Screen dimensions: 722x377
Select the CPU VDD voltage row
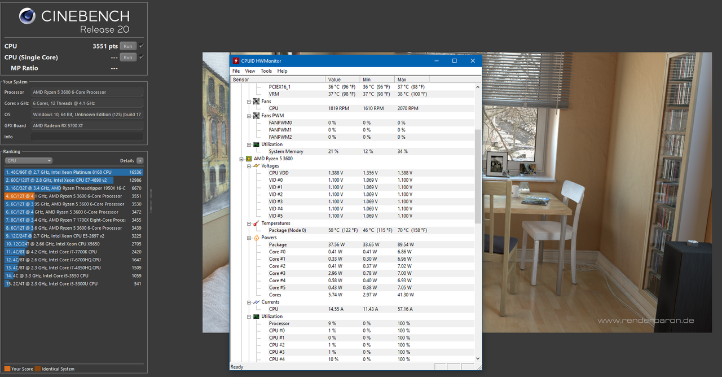coord(353,173)
